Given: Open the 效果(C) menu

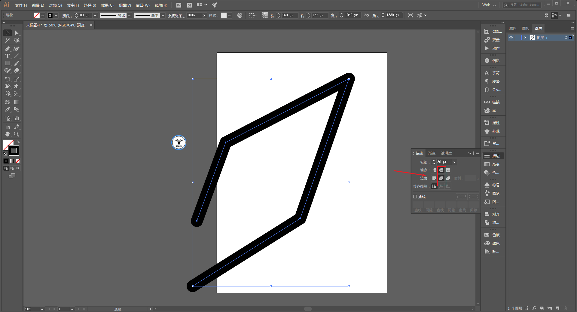Looking at the screenshot, I should coord(107,5).
